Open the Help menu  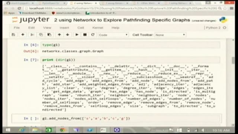(x=115, y=28)
